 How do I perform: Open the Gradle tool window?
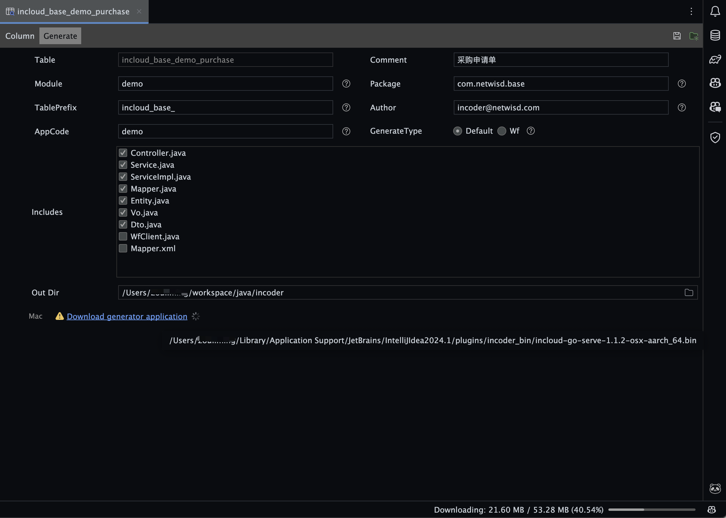tap(715, 59)
